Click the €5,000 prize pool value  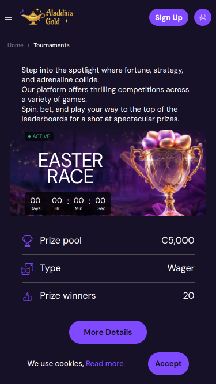click(x=177, y=241)
